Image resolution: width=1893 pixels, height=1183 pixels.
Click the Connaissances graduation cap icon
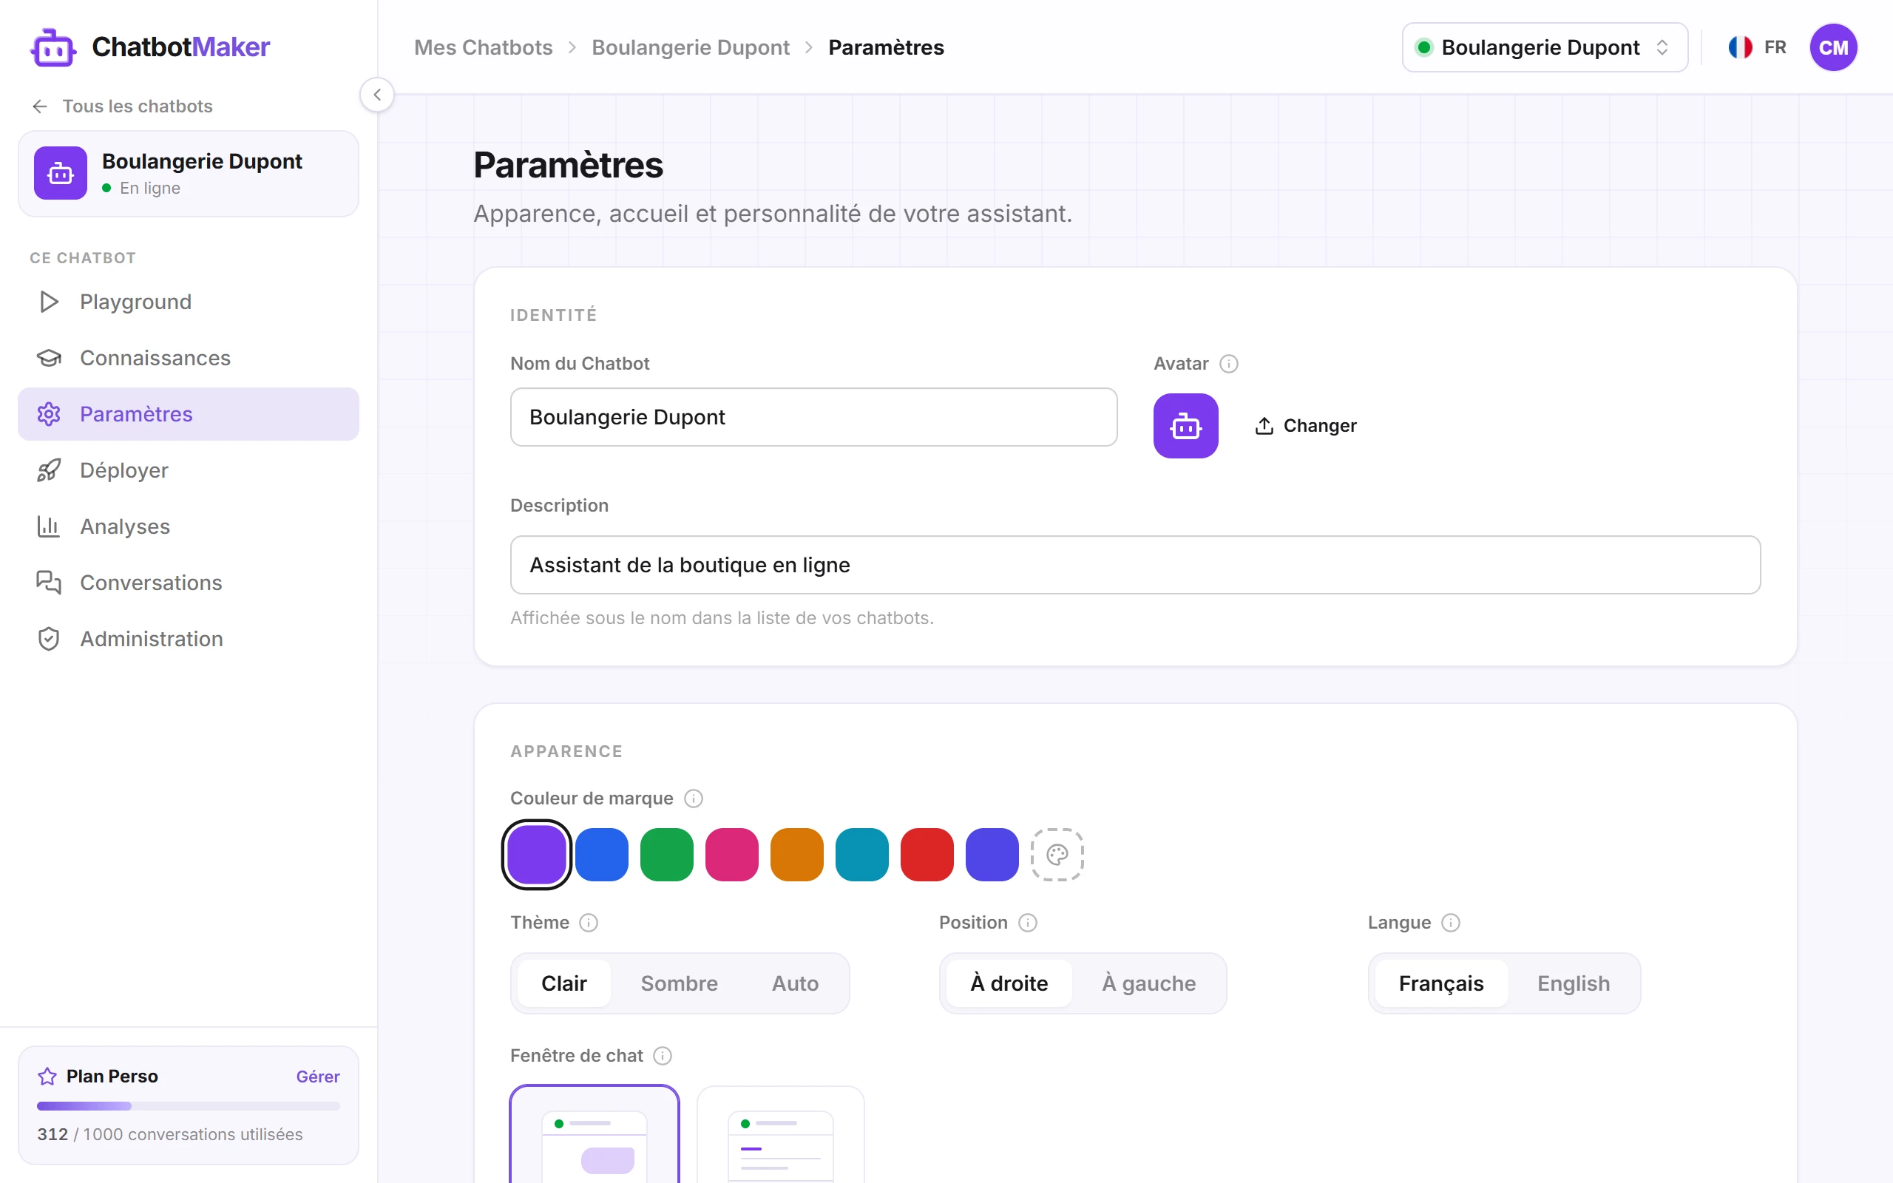[x=49, y=359]
